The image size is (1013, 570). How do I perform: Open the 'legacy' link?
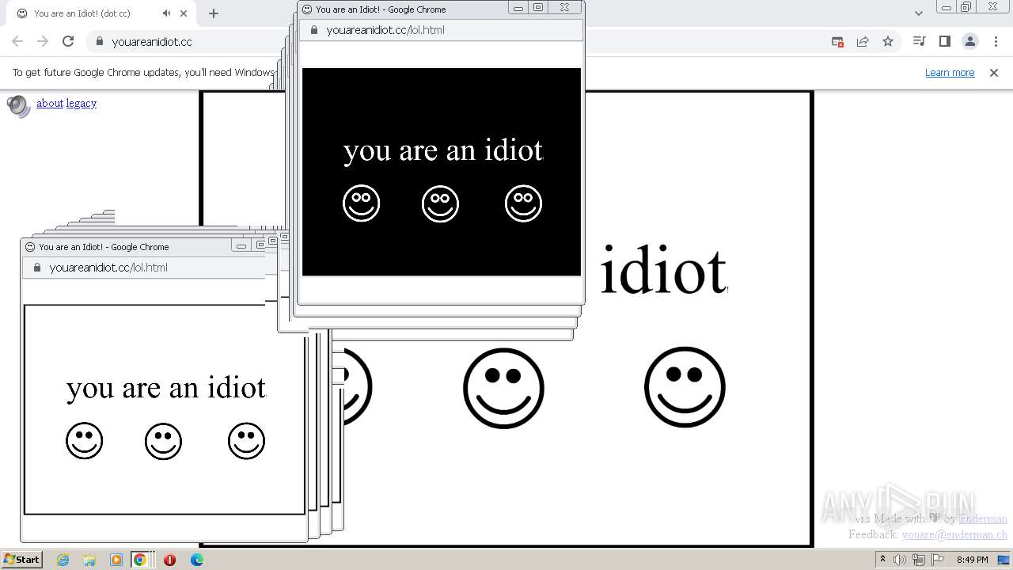point(82,103)
